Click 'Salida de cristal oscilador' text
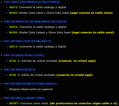Screen dimensions: 119x106 tap(38, 75)
